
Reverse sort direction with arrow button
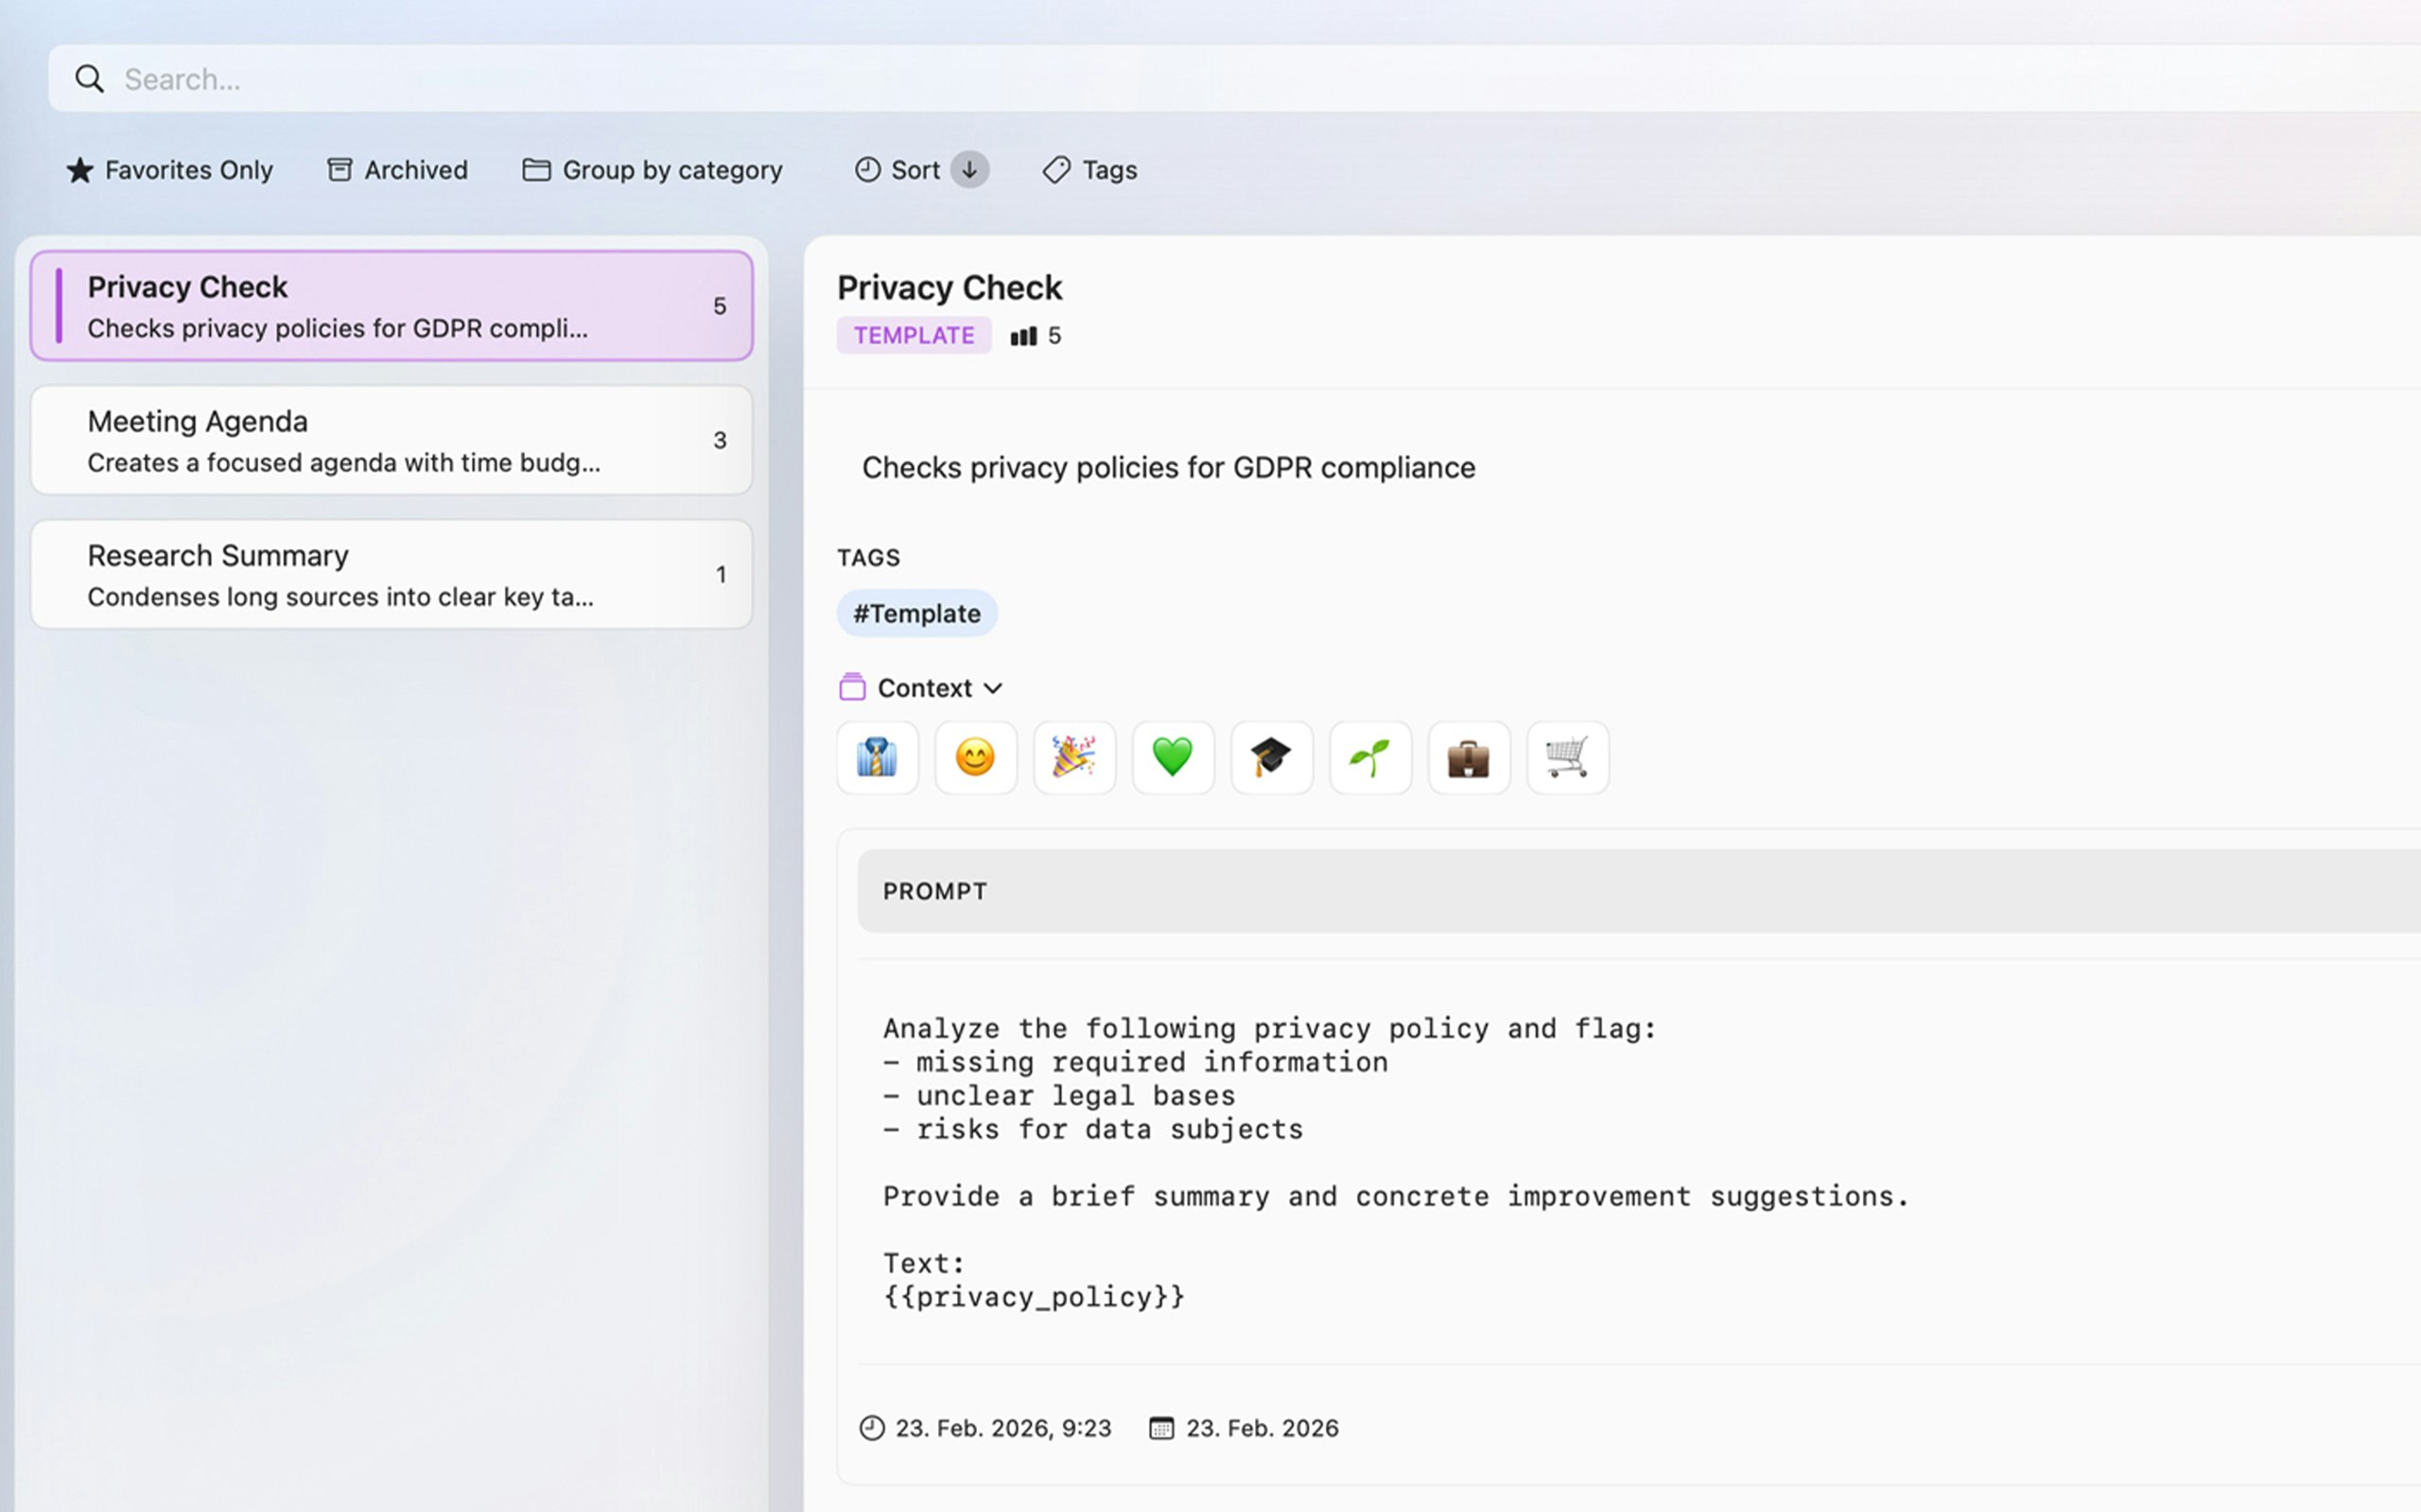(x=969, y=170)
